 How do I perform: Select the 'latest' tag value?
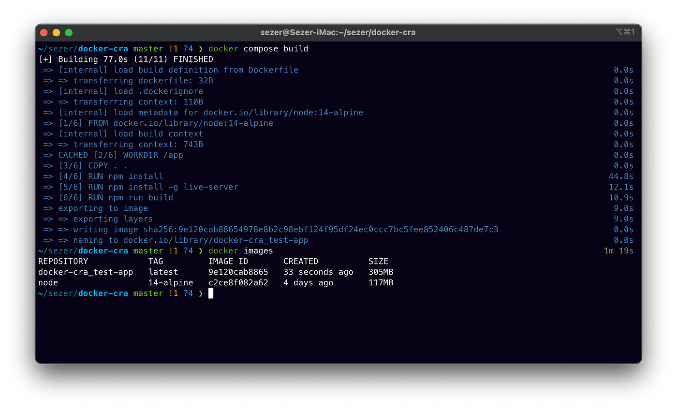[163, 272]
